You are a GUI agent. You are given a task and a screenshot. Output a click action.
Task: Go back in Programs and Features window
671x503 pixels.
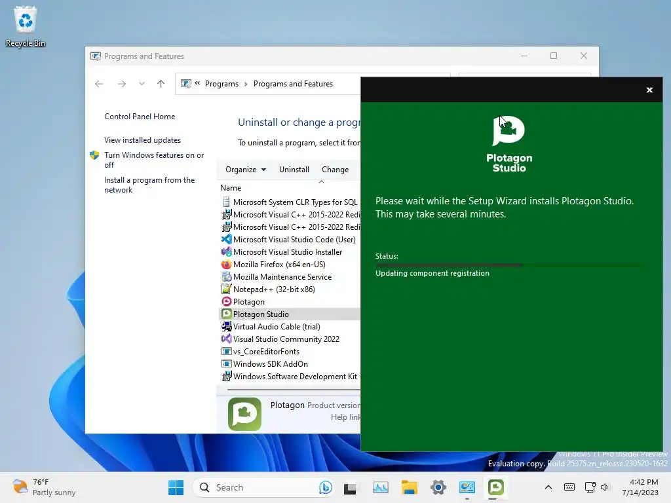pyautogui.click(x=99, y=84)
